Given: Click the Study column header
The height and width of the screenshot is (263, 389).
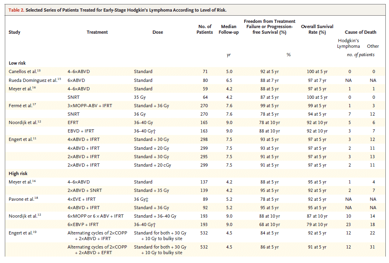Looking at the screenshot, I should (x=14, y=33).
